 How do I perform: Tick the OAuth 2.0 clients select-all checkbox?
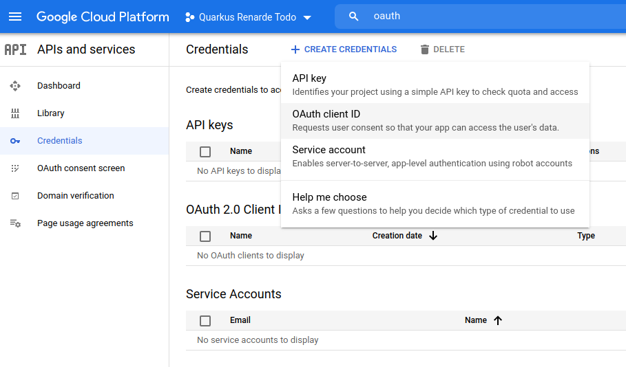pyautogui.click(x=205, y=236)
